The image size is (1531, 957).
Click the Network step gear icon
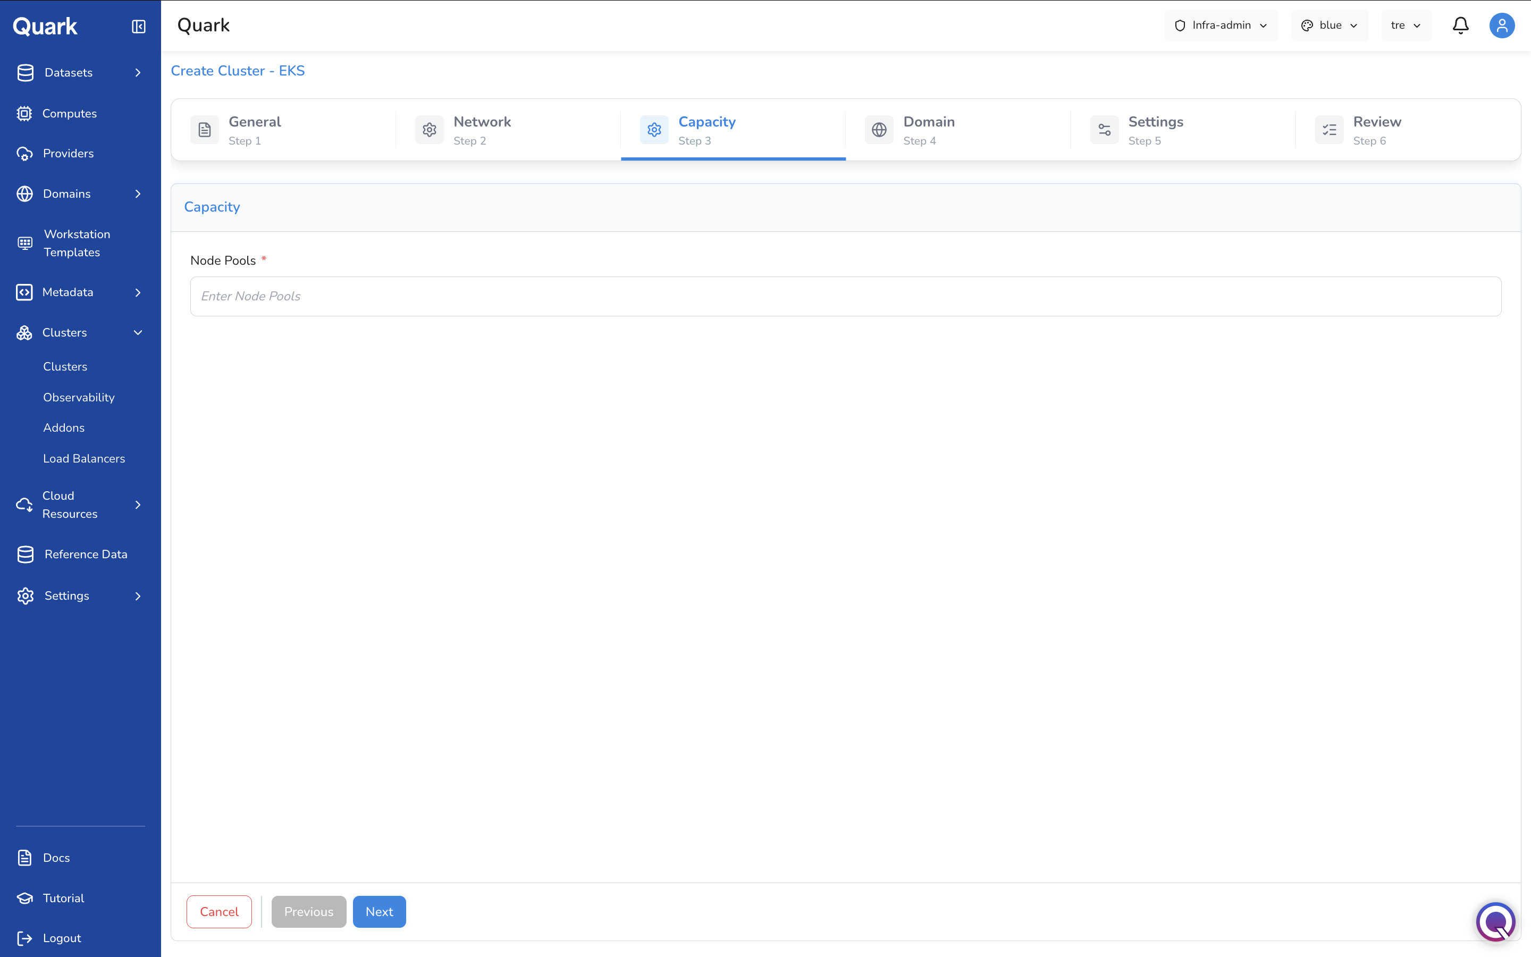pyautogui.click(x=430, y=130)
